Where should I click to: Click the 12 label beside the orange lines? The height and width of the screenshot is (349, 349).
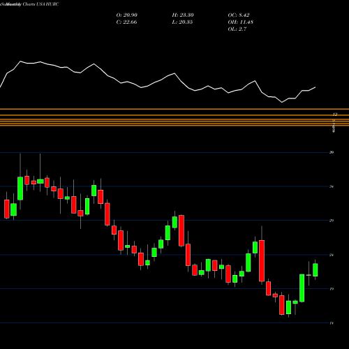tap(335, 114)
